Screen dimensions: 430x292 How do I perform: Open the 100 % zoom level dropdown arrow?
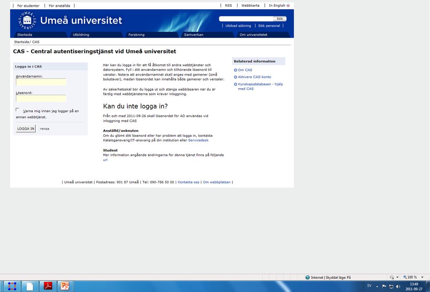tap(422, 277)
